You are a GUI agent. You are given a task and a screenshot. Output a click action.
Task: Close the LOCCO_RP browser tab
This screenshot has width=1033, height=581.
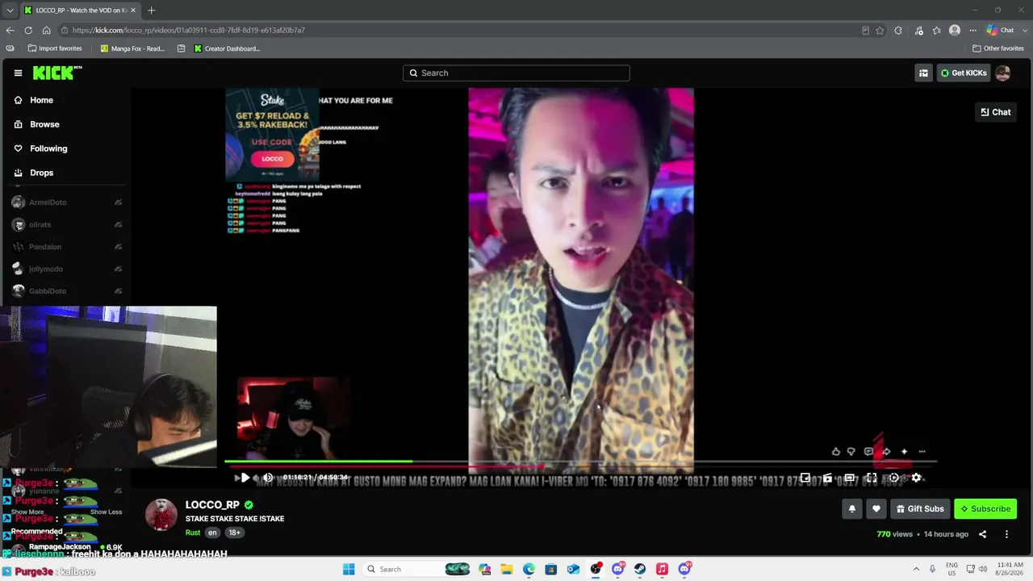tap(133, 10)
